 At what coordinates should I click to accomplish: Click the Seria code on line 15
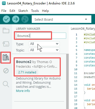pyautogui.click(x=91, y=89)
